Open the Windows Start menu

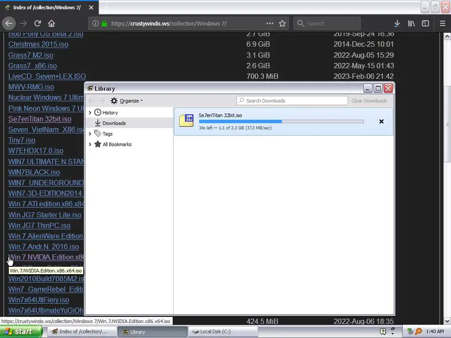[21, 331]
